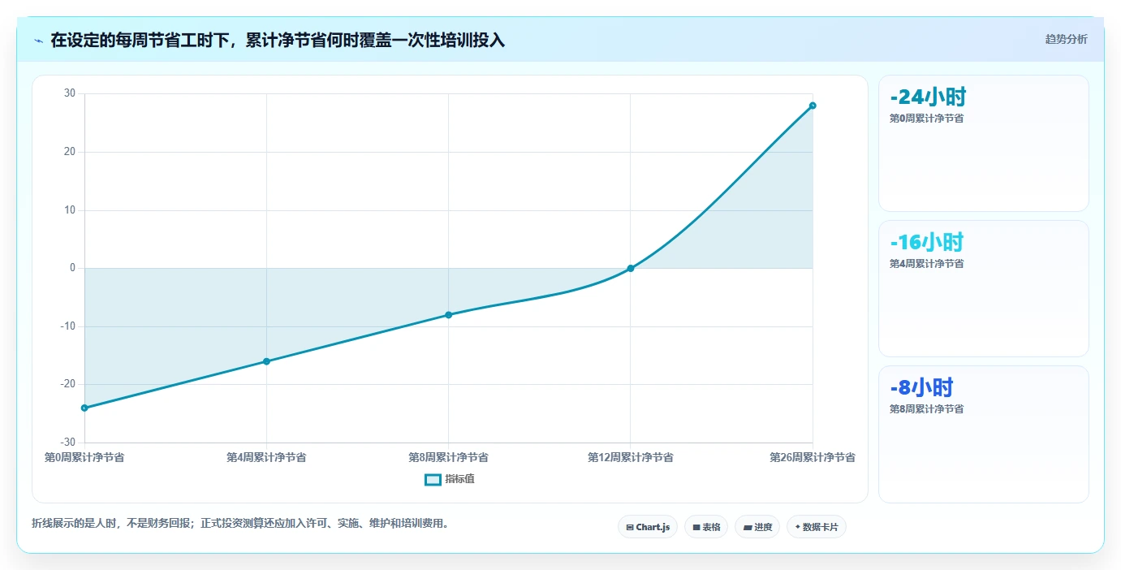Click the 趋势分析 label in the header
Image resolution: width=1121 pixels, height=570 pixels.
coord(1066,40)
